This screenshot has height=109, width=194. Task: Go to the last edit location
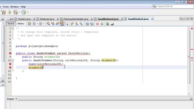pos(29,24)
